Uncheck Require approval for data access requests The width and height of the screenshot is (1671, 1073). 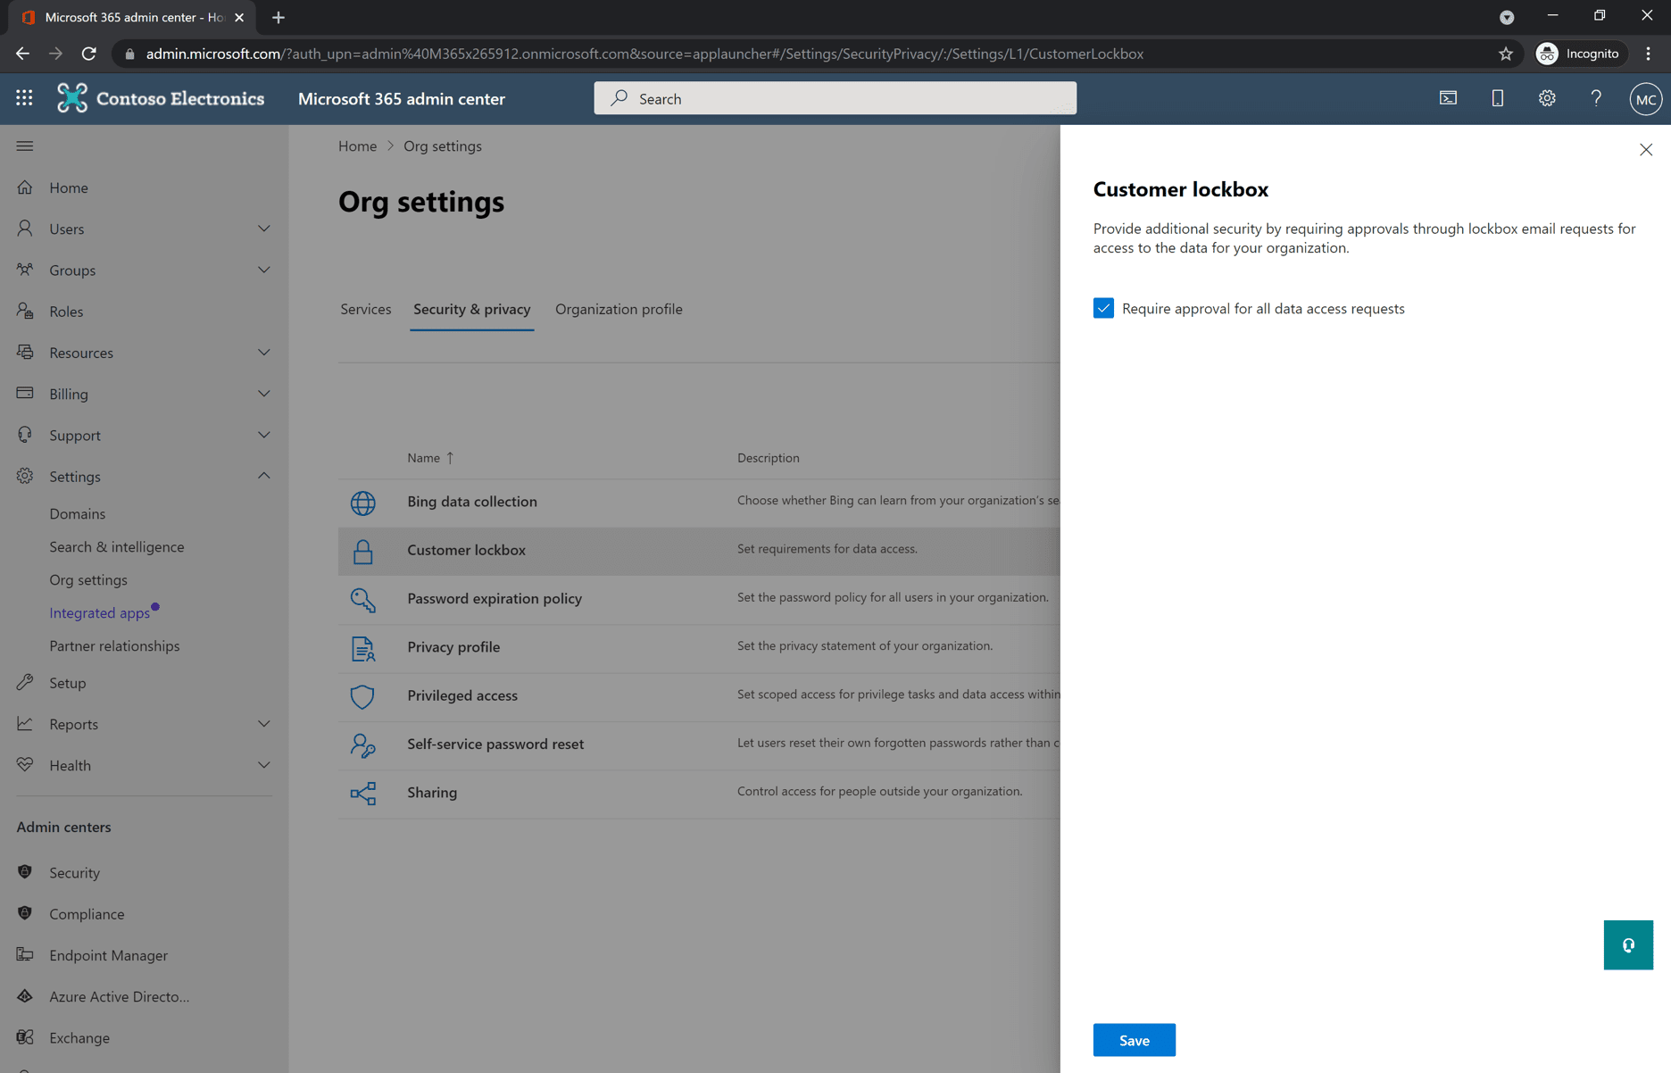click(1103, 308)
